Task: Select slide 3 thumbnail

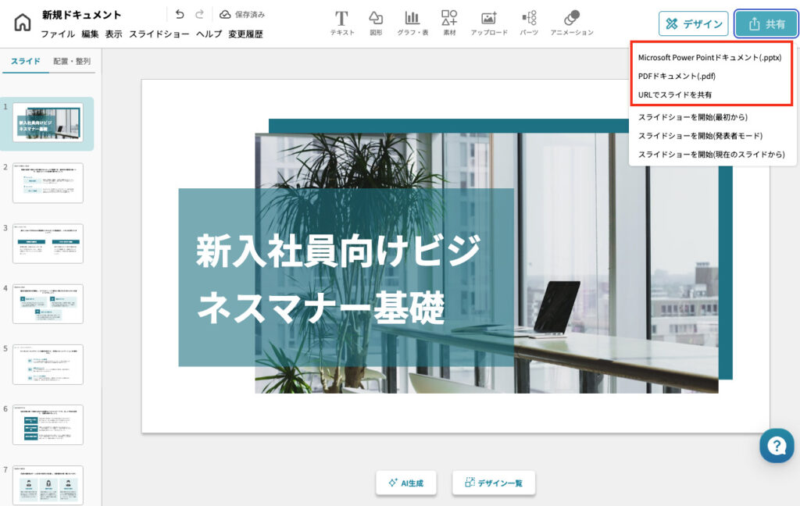Action: point(48,244)
